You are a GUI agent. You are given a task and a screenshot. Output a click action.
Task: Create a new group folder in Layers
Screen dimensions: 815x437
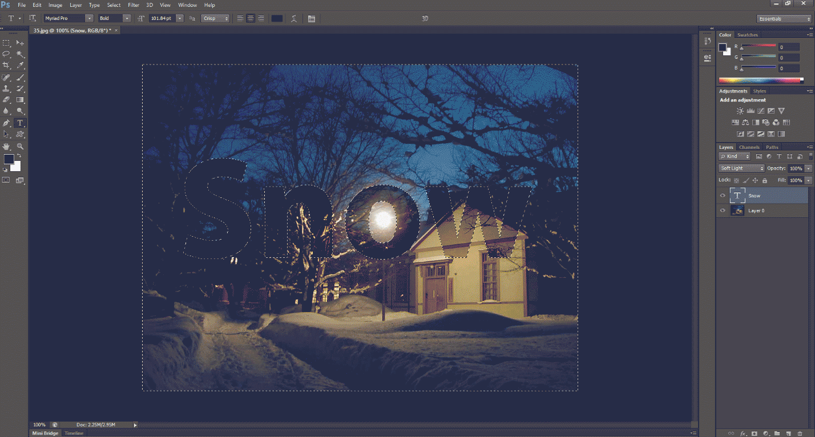pyautogui.click(x=777, y=434)
